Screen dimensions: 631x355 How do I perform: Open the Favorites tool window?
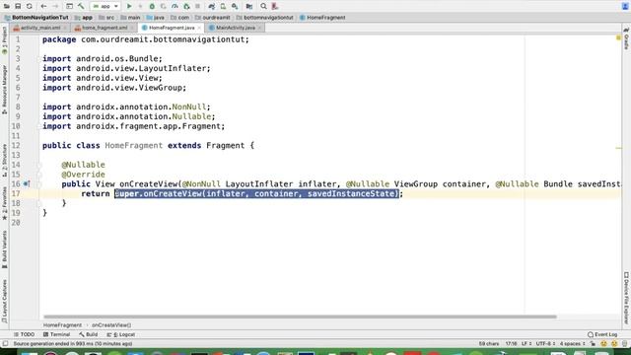(4, 203)
